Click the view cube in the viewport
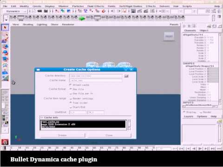 169,36
